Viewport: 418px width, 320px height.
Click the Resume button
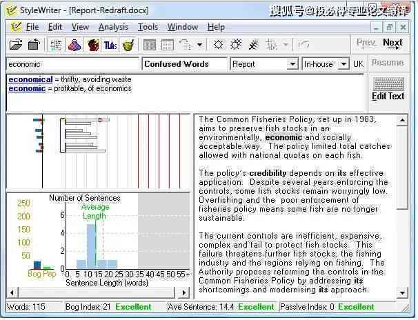388,63
